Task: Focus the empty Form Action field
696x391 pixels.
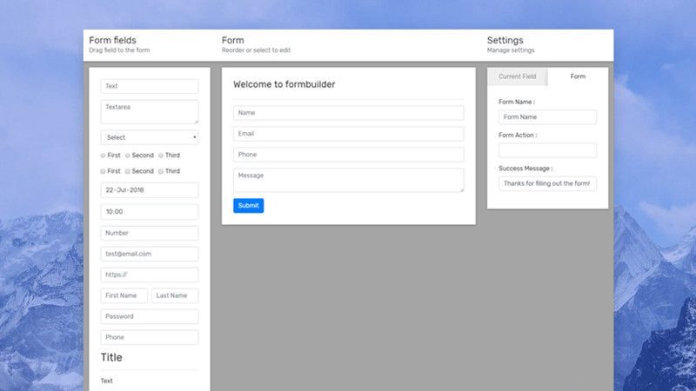Action: click(x=547, y=150)
